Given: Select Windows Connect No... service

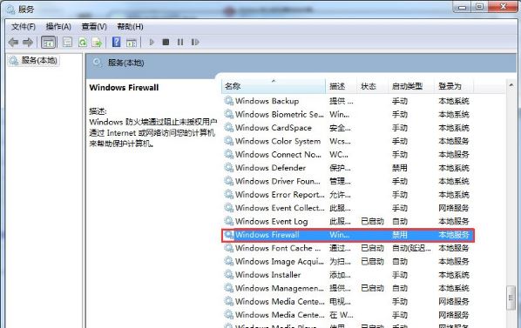Looking at the screenshot, I should (x=348, y=155).
